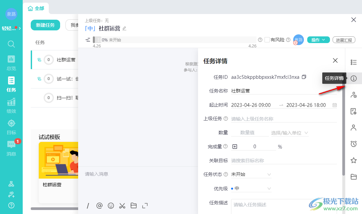Click help icon next to 上级任务 label
Viewport: 362px width, 214px height.
[226, 119]
